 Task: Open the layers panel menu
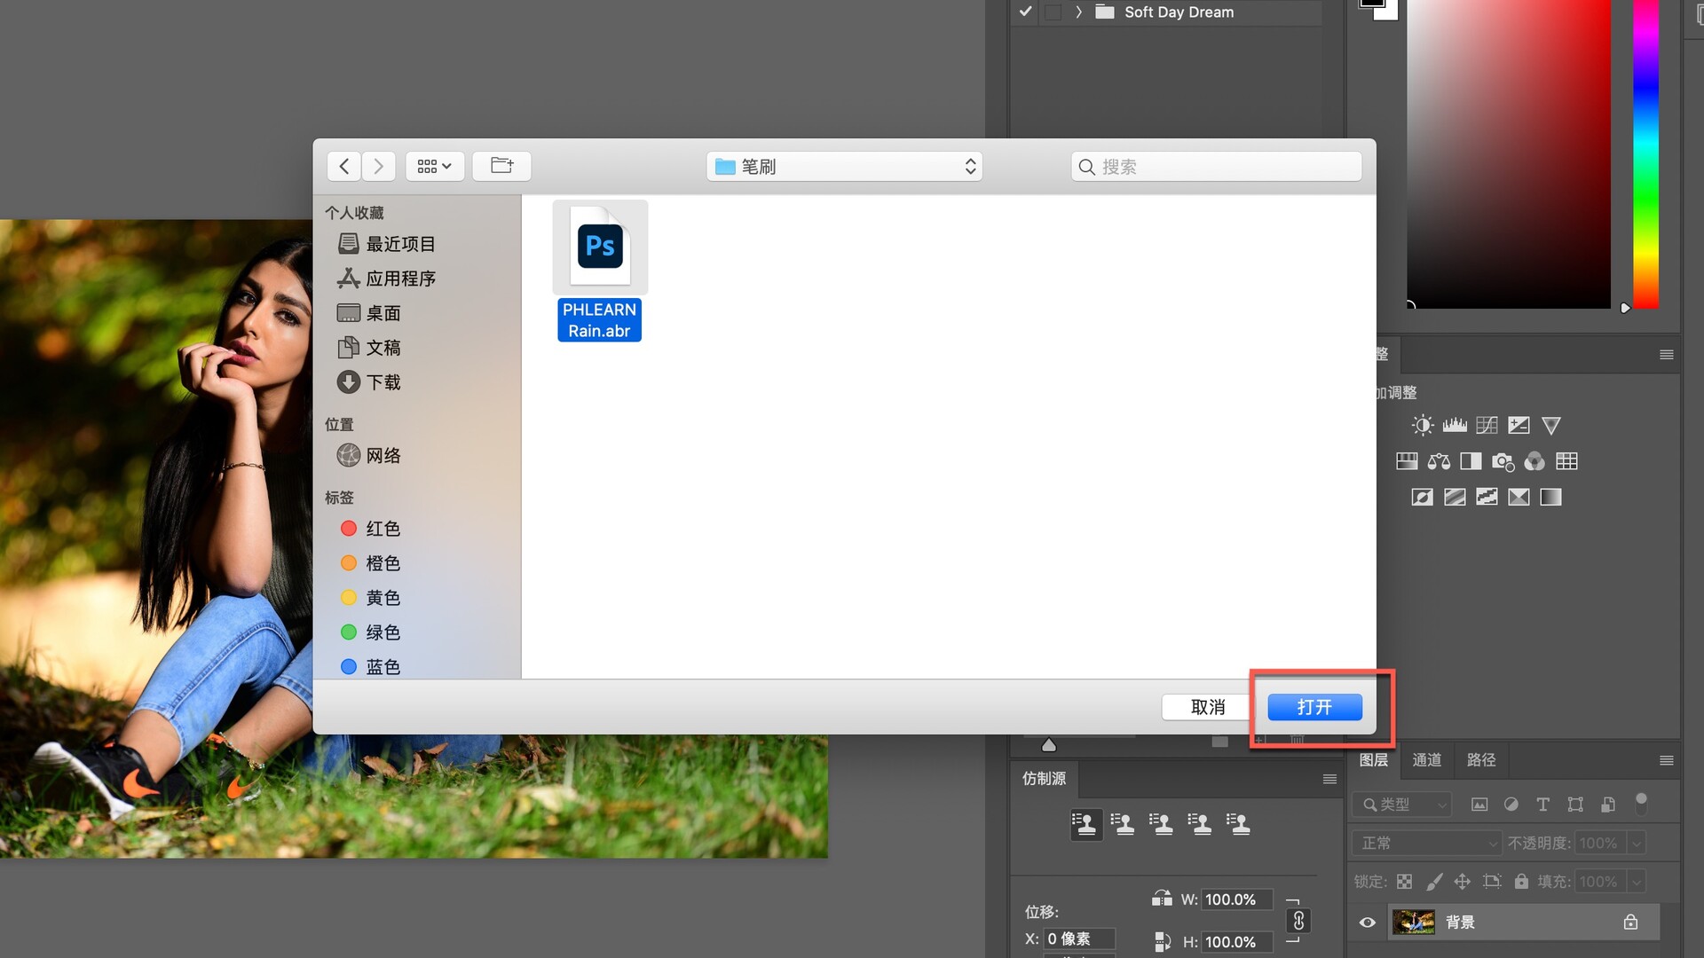click(1667, 760)
